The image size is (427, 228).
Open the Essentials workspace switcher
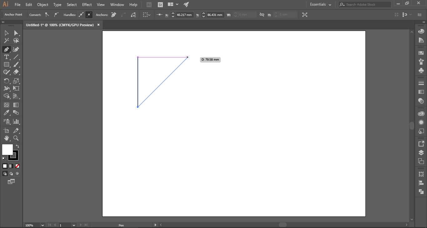[319, 4]
